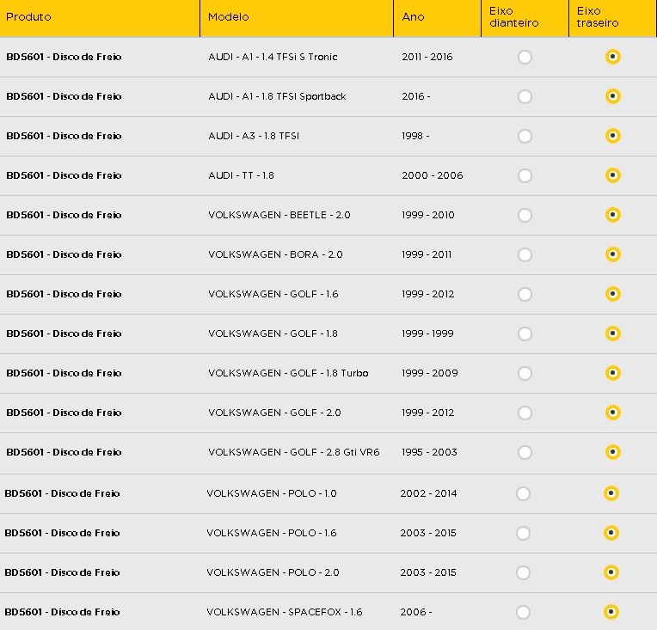657x630 pixels.
Task: Select rear axle radio for AUDI A1 1.4 TFSi
Action: pyautogui.click(x=612, y=57)
